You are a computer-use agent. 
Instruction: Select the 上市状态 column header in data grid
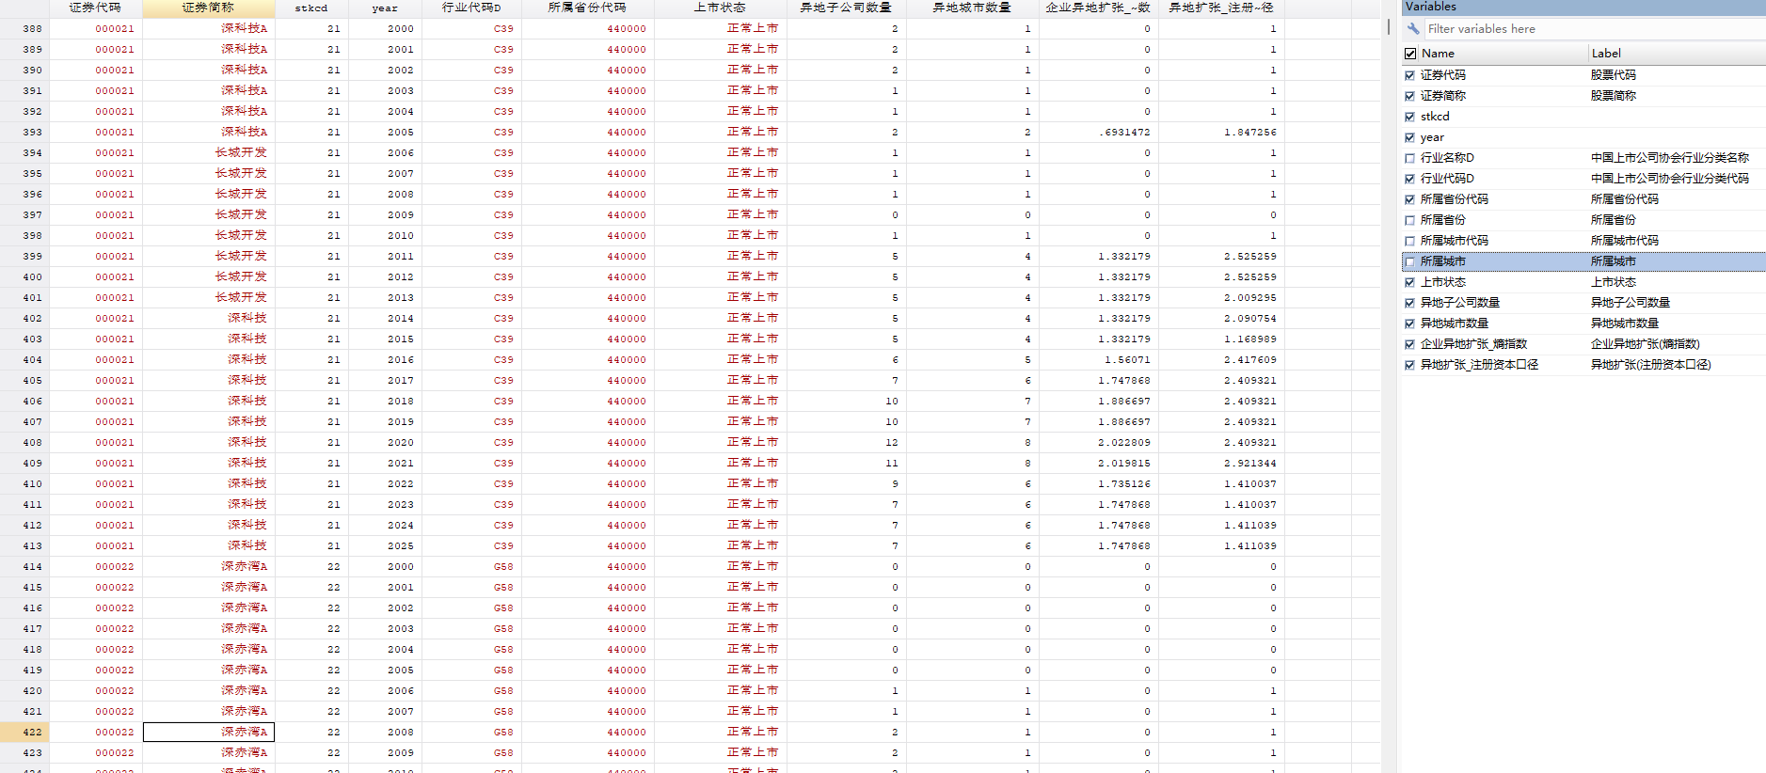(720, 8)
